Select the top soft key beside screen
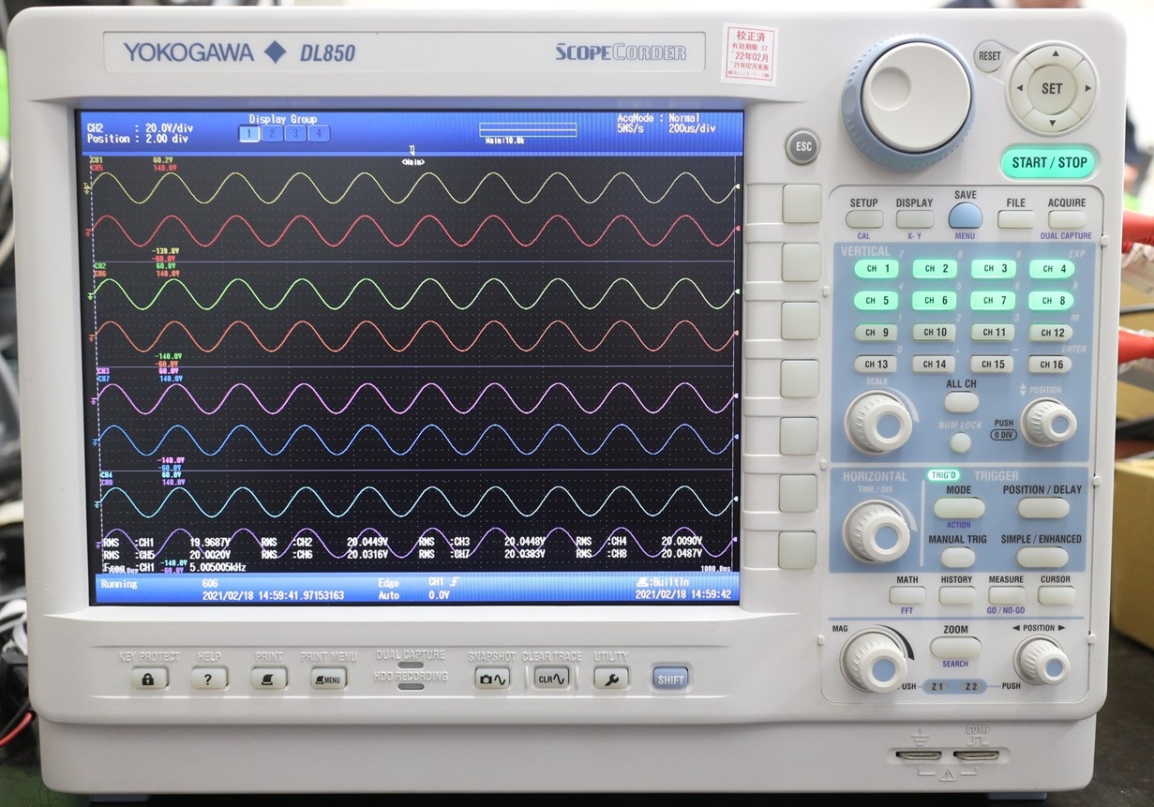This screenshot has height=807, width=1154. [802, 203]
